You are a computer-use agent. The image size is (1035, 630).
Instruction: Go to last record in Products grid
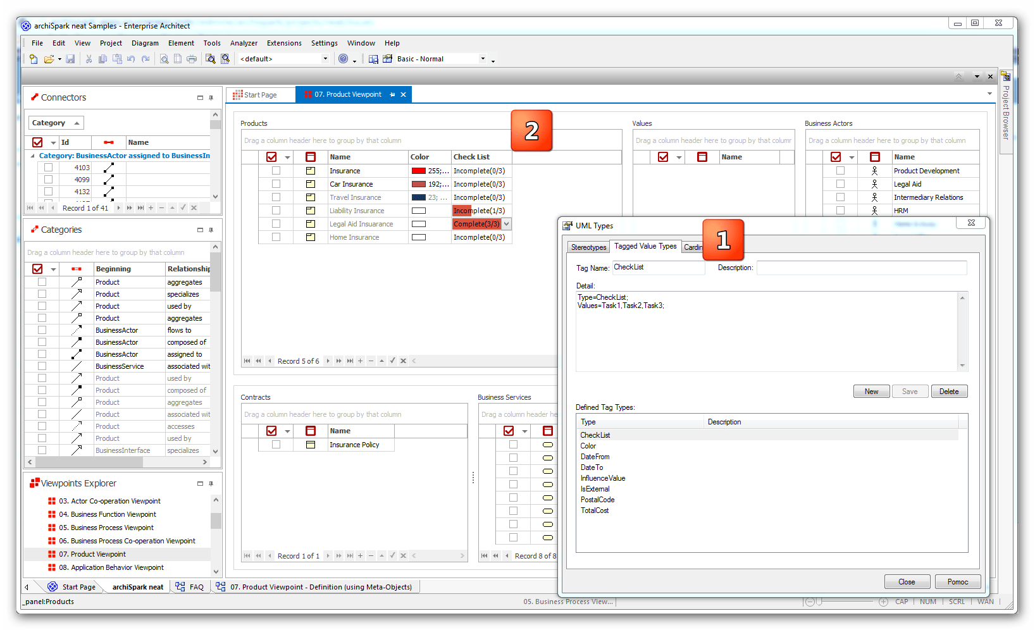coord(350,361)
